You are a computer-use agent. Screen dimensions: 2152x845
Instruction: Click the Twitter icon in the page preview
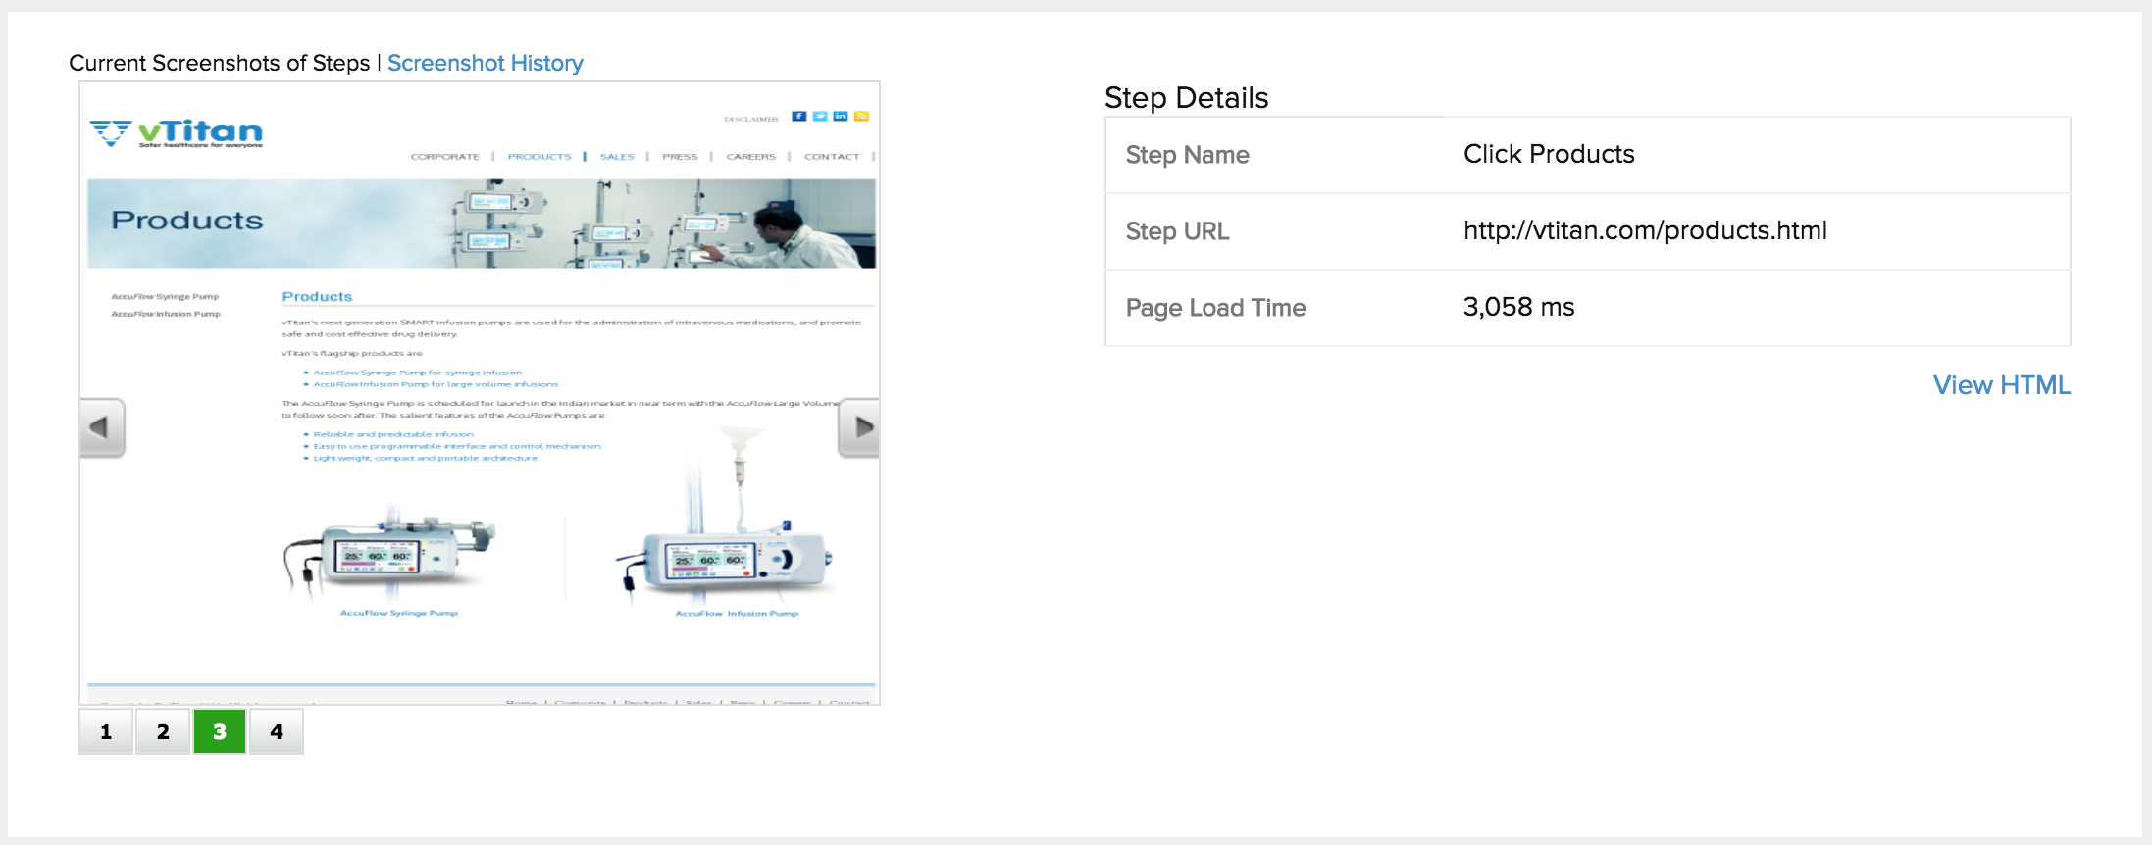point(820,117)
